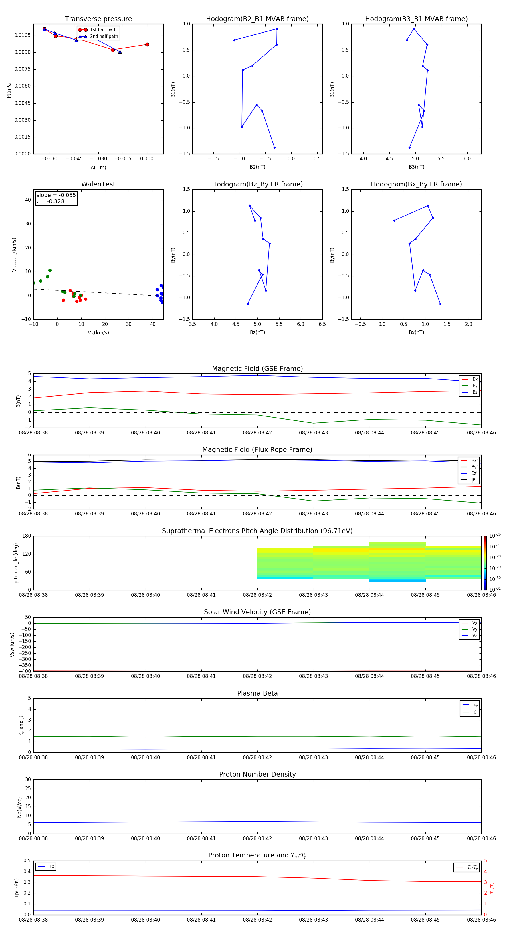The width and height of the screenshot is (515, 945).
Task: Click the "Pt(nPa)" y-axis label
Action: click(9, 90)
